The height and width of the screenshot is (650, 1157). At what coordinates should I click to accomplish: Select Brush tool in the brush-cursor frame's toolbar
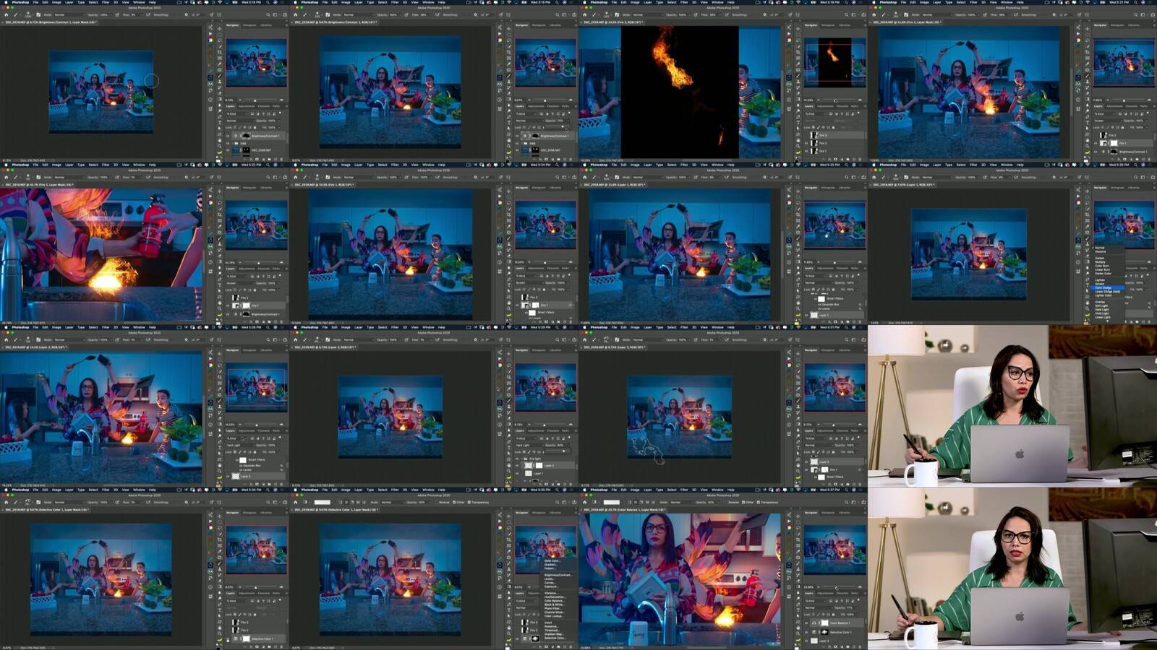(220, 76)
